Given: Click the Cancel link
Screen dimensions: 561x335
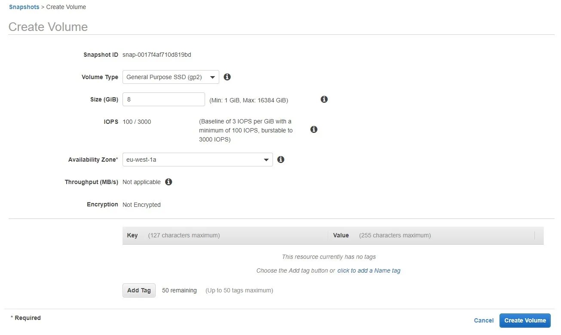Looking at the screenshot, I should [x=483, y=320].
